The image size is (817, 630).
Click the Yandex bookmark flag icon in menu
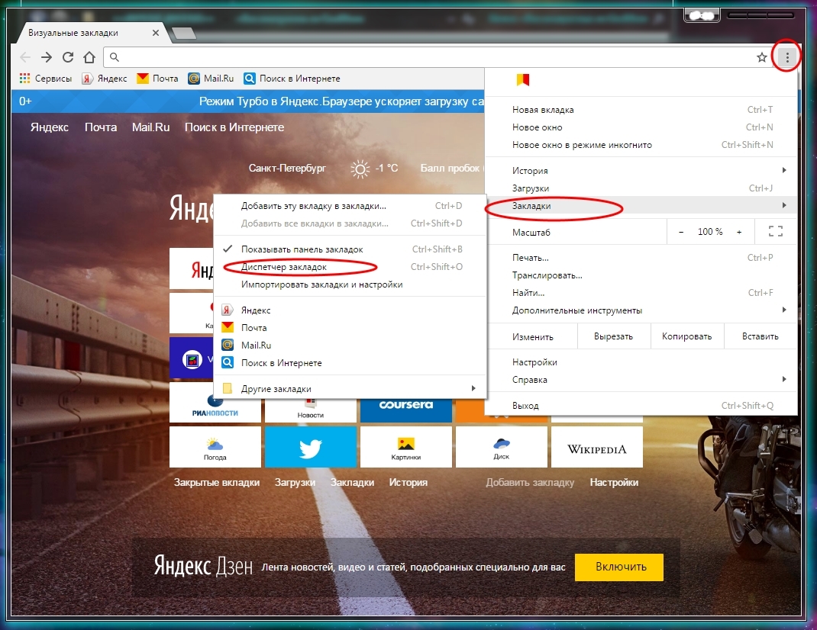[x=522, y=79]
